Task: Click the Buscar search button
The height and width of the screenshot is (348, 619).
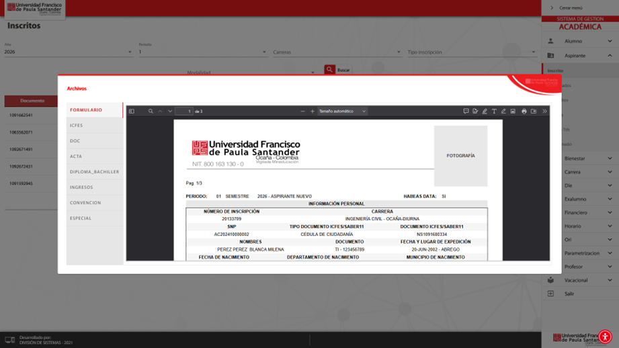Action: 338,70
